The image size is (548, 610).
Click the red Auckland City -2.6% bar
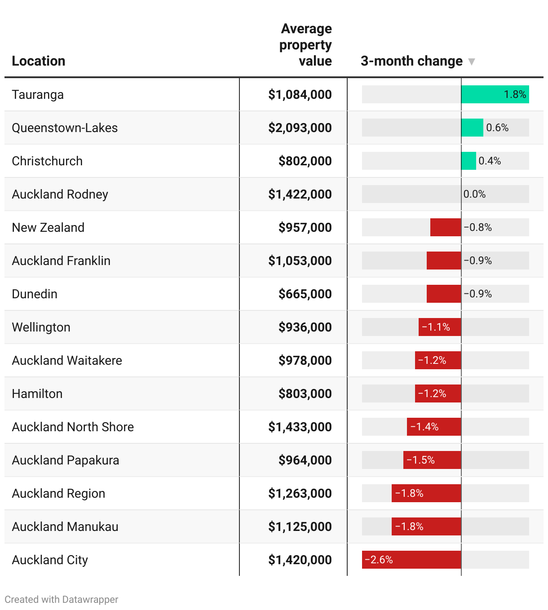click(411, 560)
